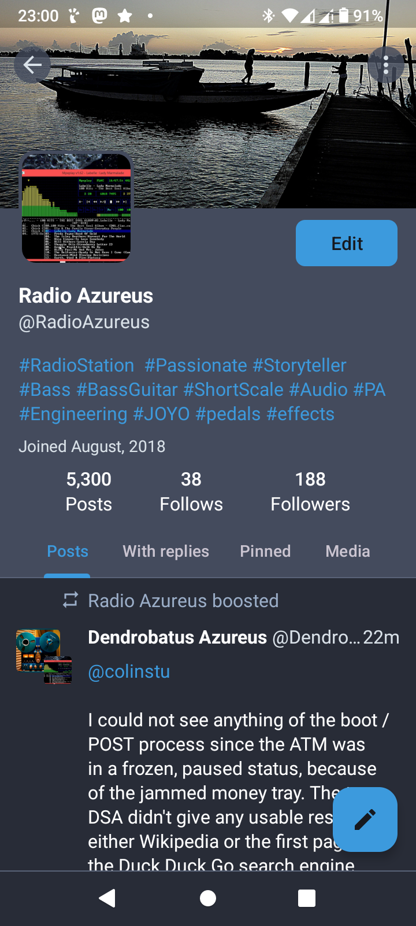Click the Edit profile button
Screen dimensions: 416x926
347,243
